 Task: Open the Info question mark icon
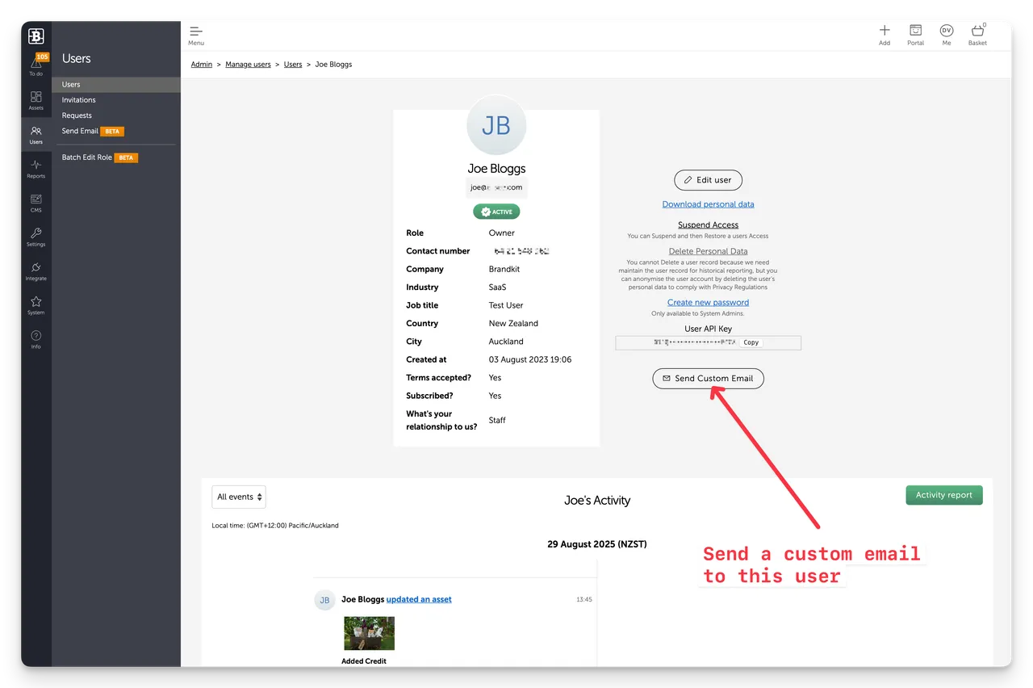(x=36, y=338)
